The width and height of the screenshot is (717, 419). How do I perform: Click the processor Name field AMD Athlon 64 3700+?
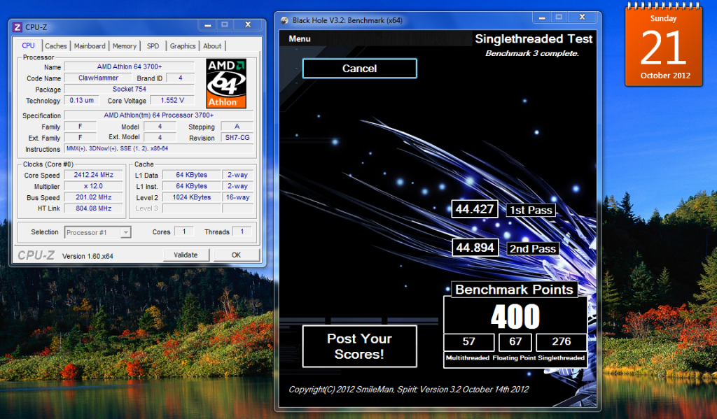coord(130,66)
